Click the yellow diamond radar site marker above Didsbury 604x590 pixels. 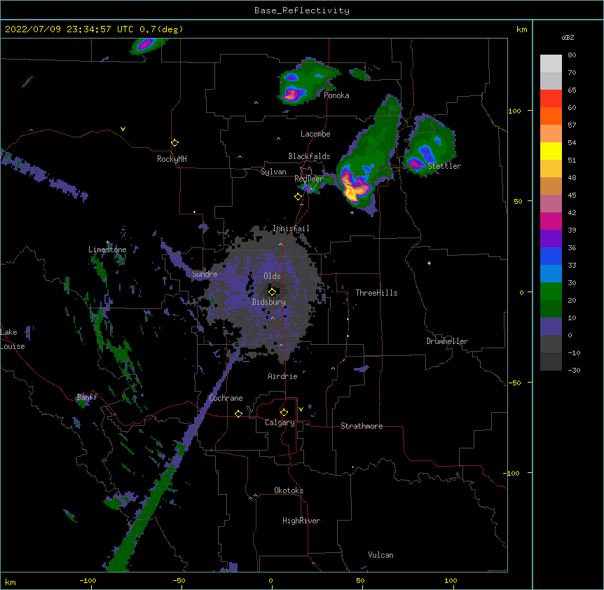pyautogui.click(x=272, y=291)
